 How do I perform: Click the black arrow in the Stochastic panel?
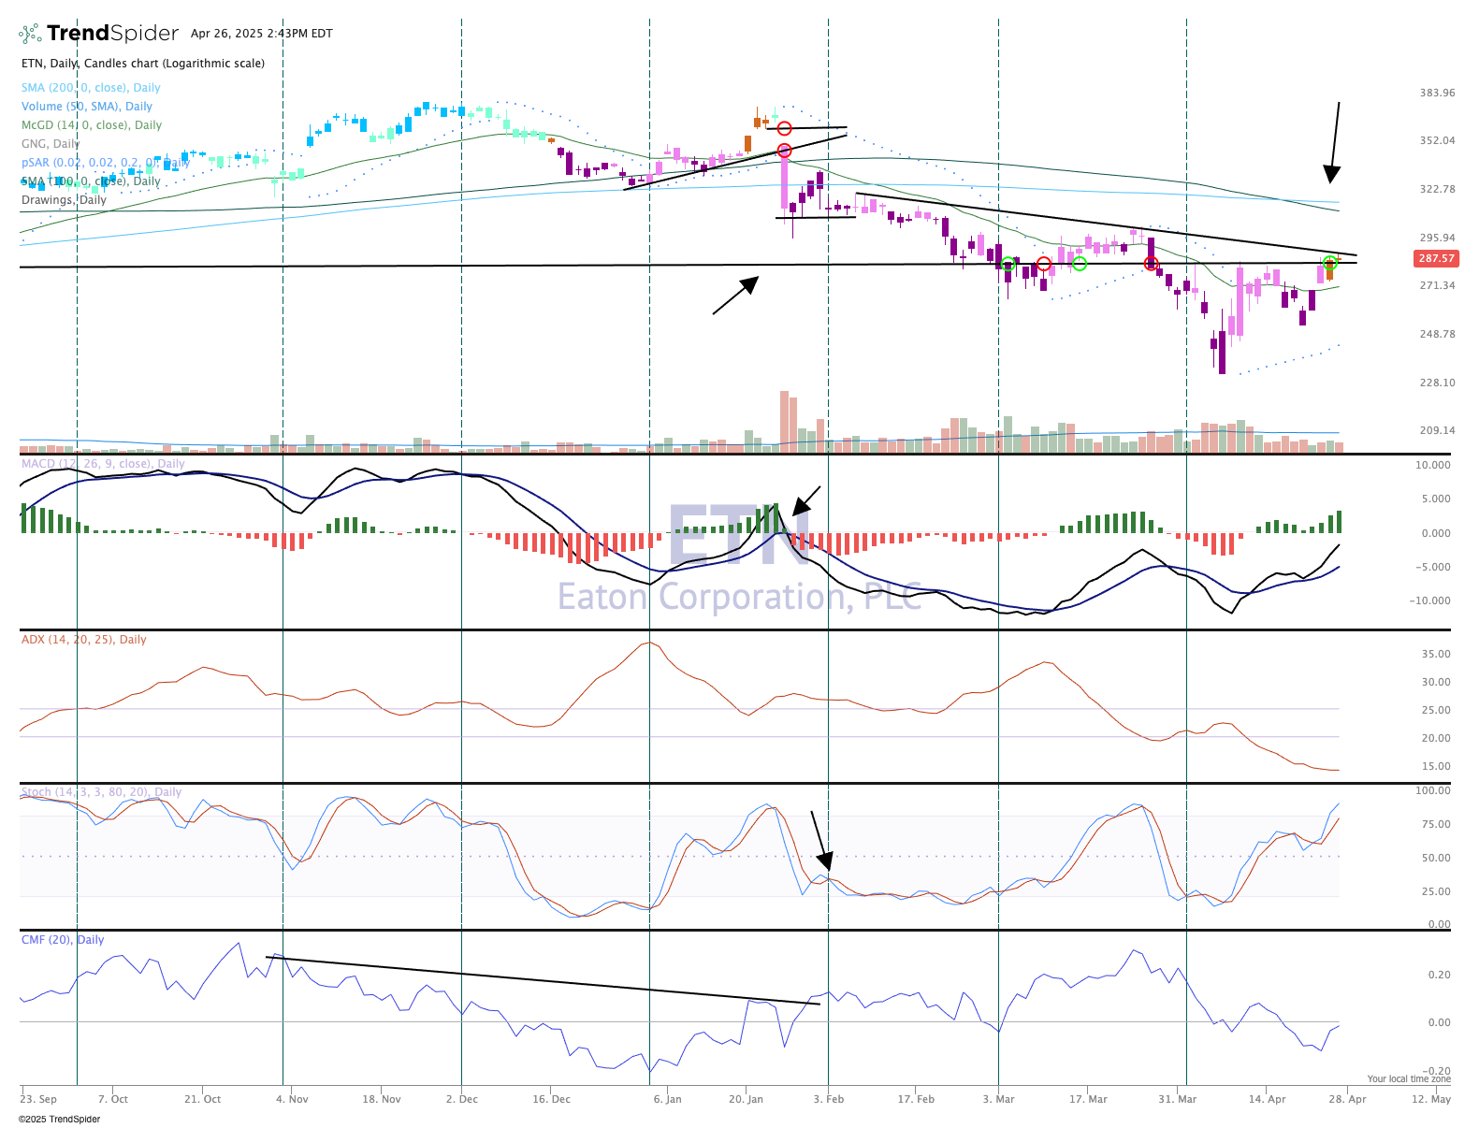click(819, 840)
